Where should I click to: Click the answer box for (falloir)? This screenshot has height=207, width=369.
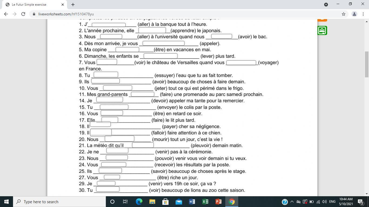[101, 132]
